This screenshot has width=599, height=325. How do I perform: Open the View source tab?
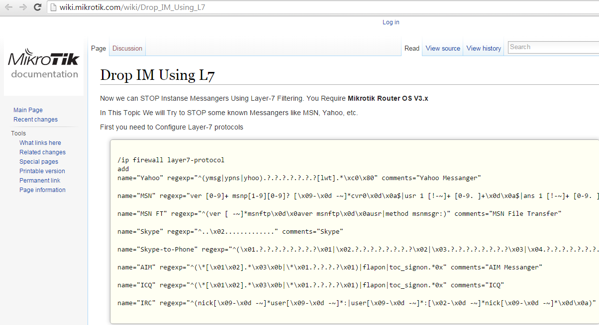tap(443, 49)
